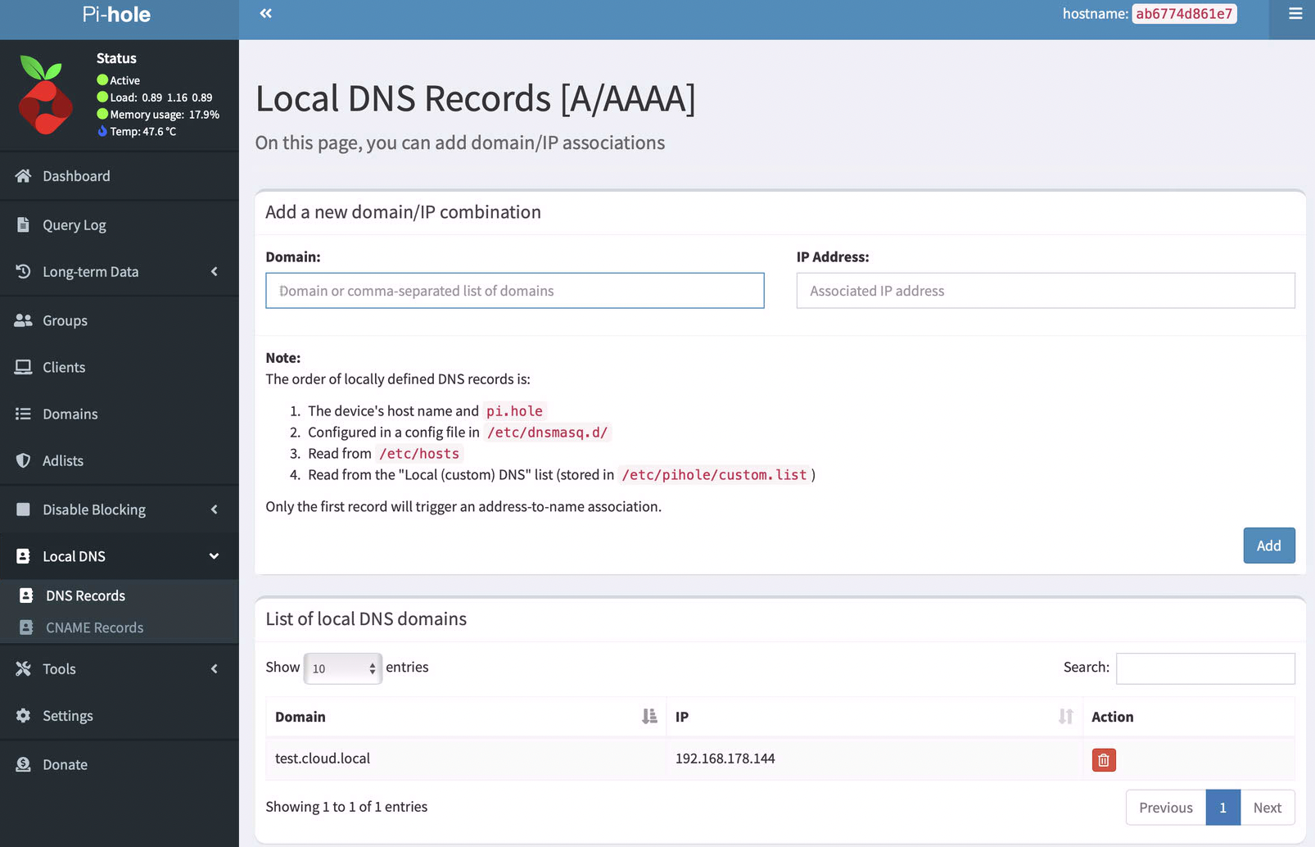Focus the IP Address input field

[1045, 291]
